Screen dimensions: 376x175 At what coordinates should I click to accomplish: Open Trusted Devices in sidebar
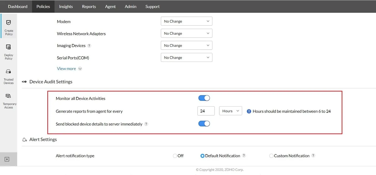tap(9, 76)
